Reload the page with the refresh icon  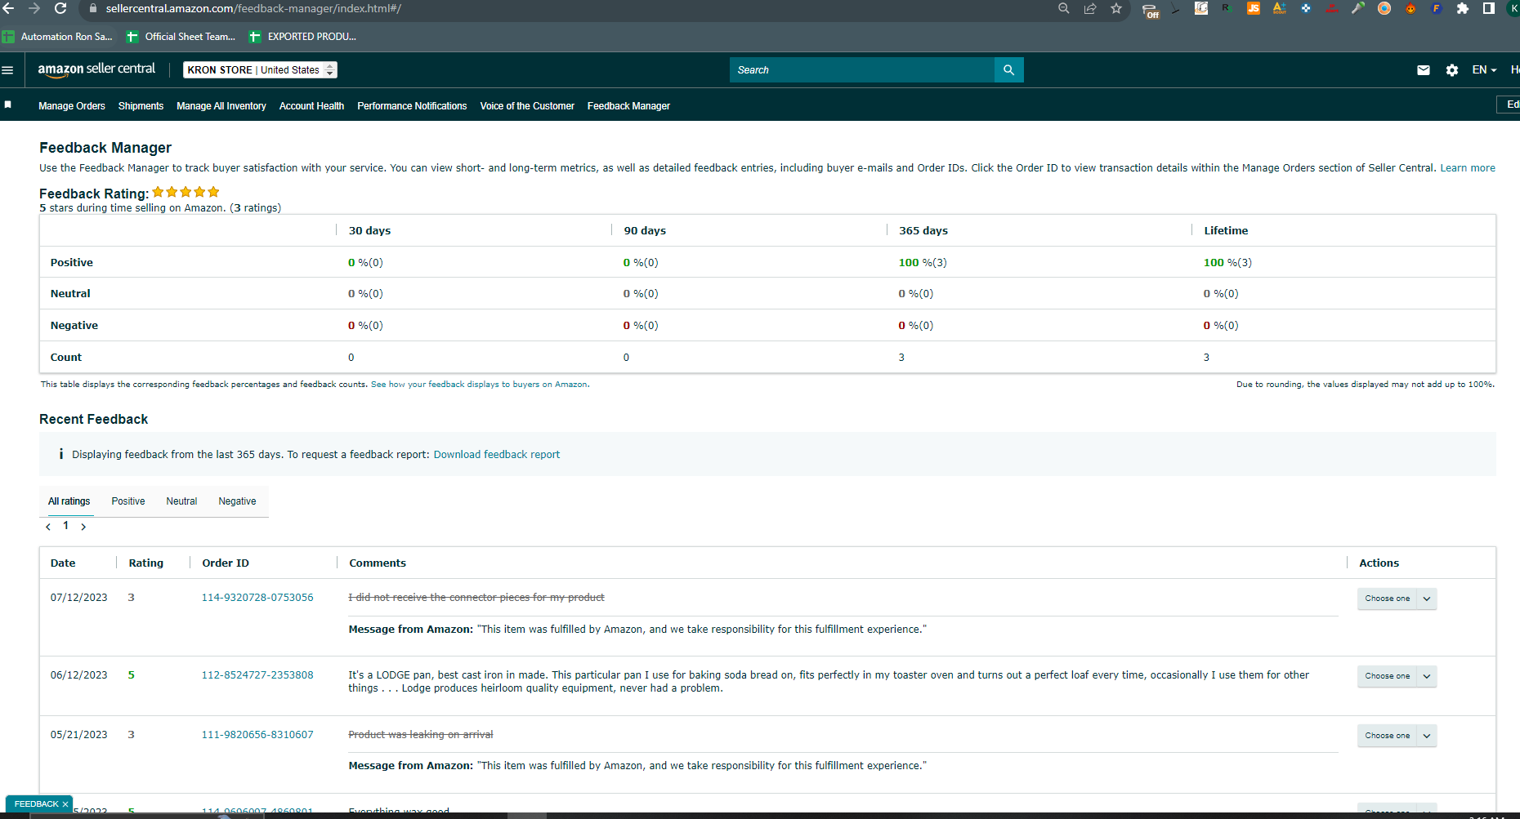(60, 8)
